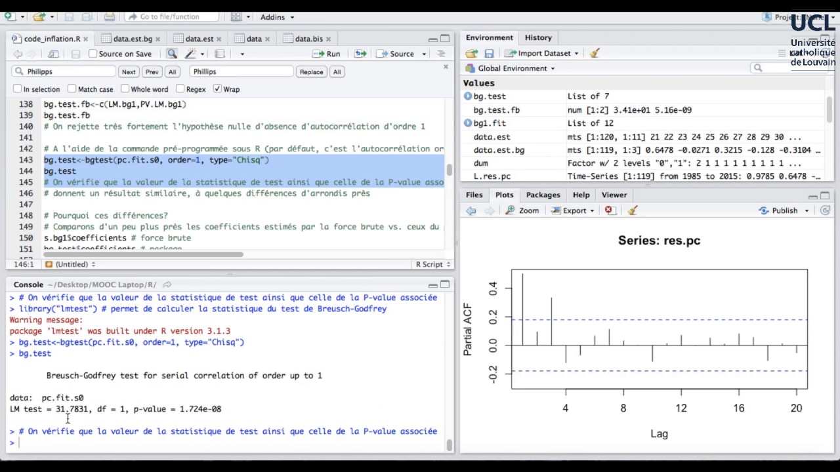Enable the In selection checkbox

17,89
